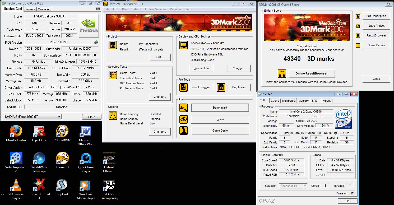Click the 3DMark2001 banner image
The height and width of the screenshot is (205, 394).
click(179, 23)
